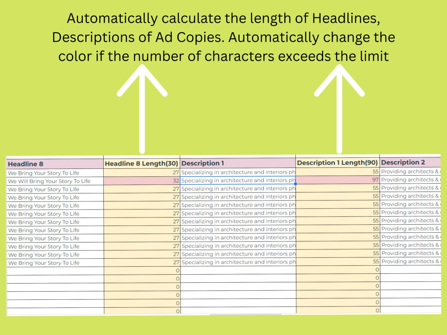
Task: Select cell 'We Will Bring Your Story To Life'
Action: tap(55, 181)
